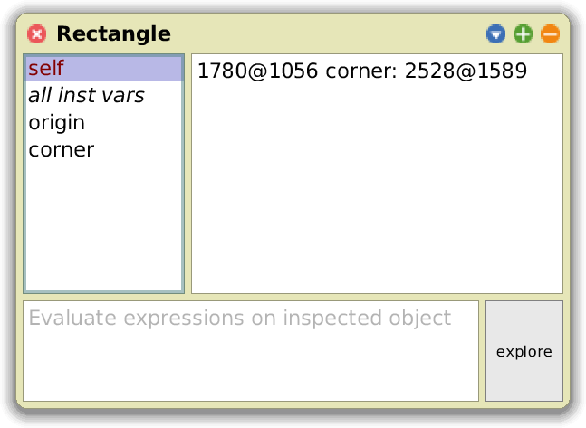The width and height of the screenshot is (586, 428).
Task: Click the 'Rectangle' window title label
Action: (113, 34)
